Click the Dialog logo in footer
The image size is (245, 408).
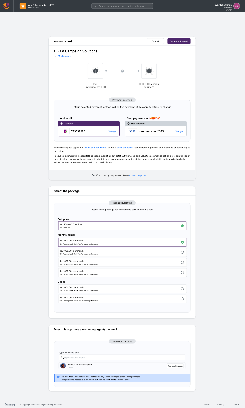10,404
